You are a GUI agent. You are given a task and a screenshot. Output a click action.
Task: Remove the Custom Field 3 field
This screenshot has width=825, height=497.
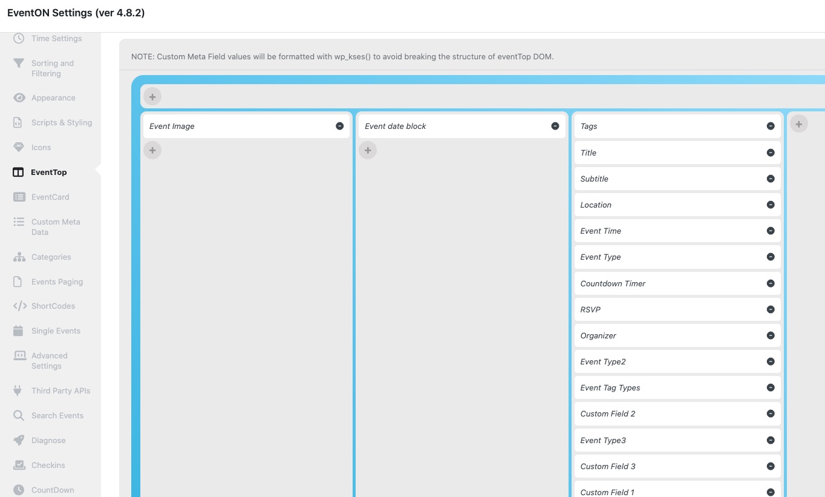pos(771,466)
